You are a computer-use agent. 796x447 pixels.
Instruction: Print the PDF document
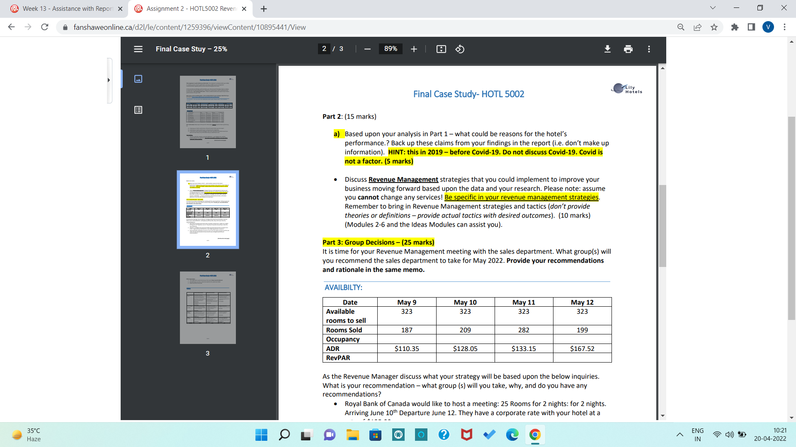pos(628,49)
